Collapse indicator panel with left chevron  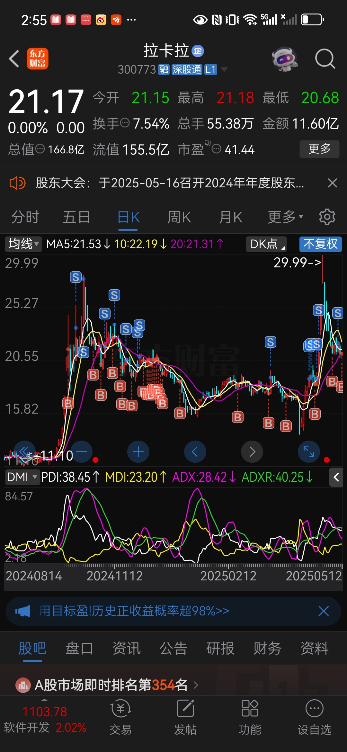336,477
